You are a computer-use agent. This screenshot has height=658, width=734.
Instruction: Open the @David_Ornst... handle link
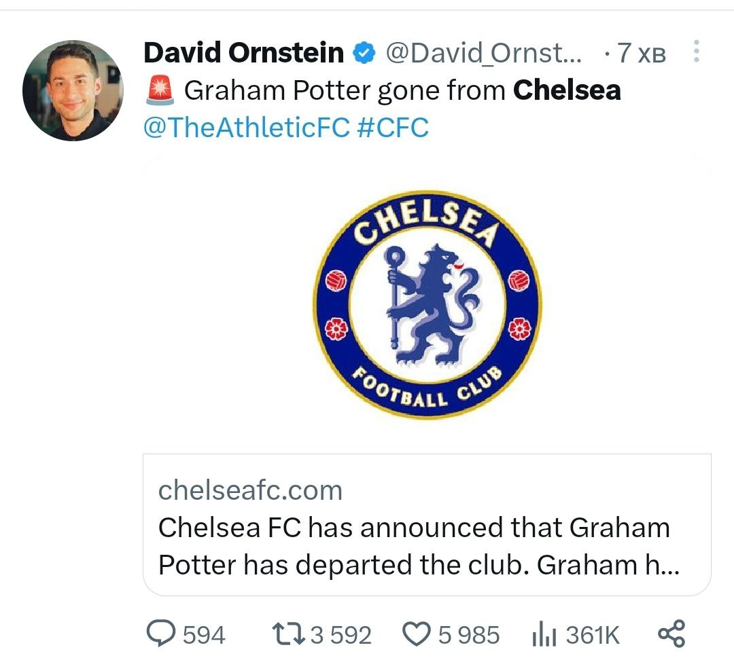[483, 53]
